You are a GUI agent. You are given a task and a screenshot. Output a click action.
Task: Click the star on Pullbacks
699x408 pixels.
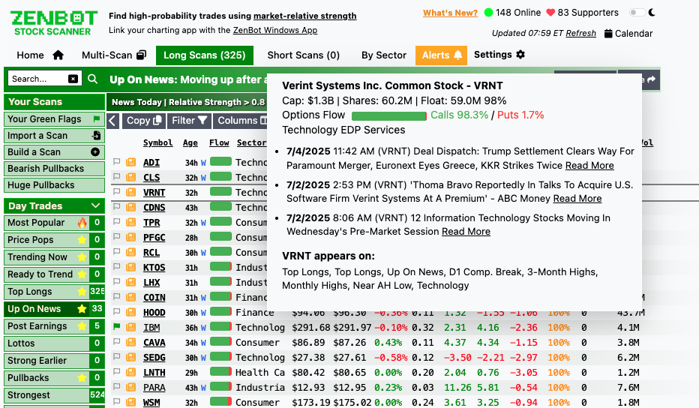coord(82,378)
